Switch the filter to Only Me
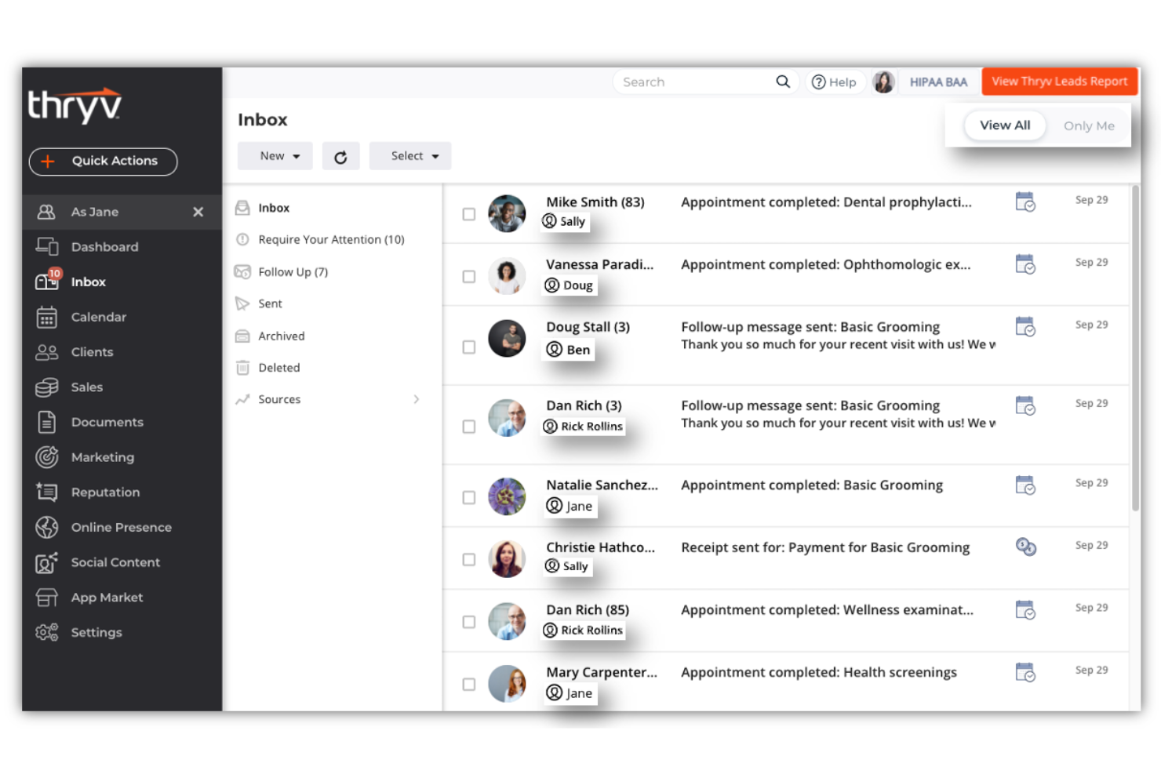Image resolution: width=1161 pixels, height=774 pixels. [x=1089, y=125]
